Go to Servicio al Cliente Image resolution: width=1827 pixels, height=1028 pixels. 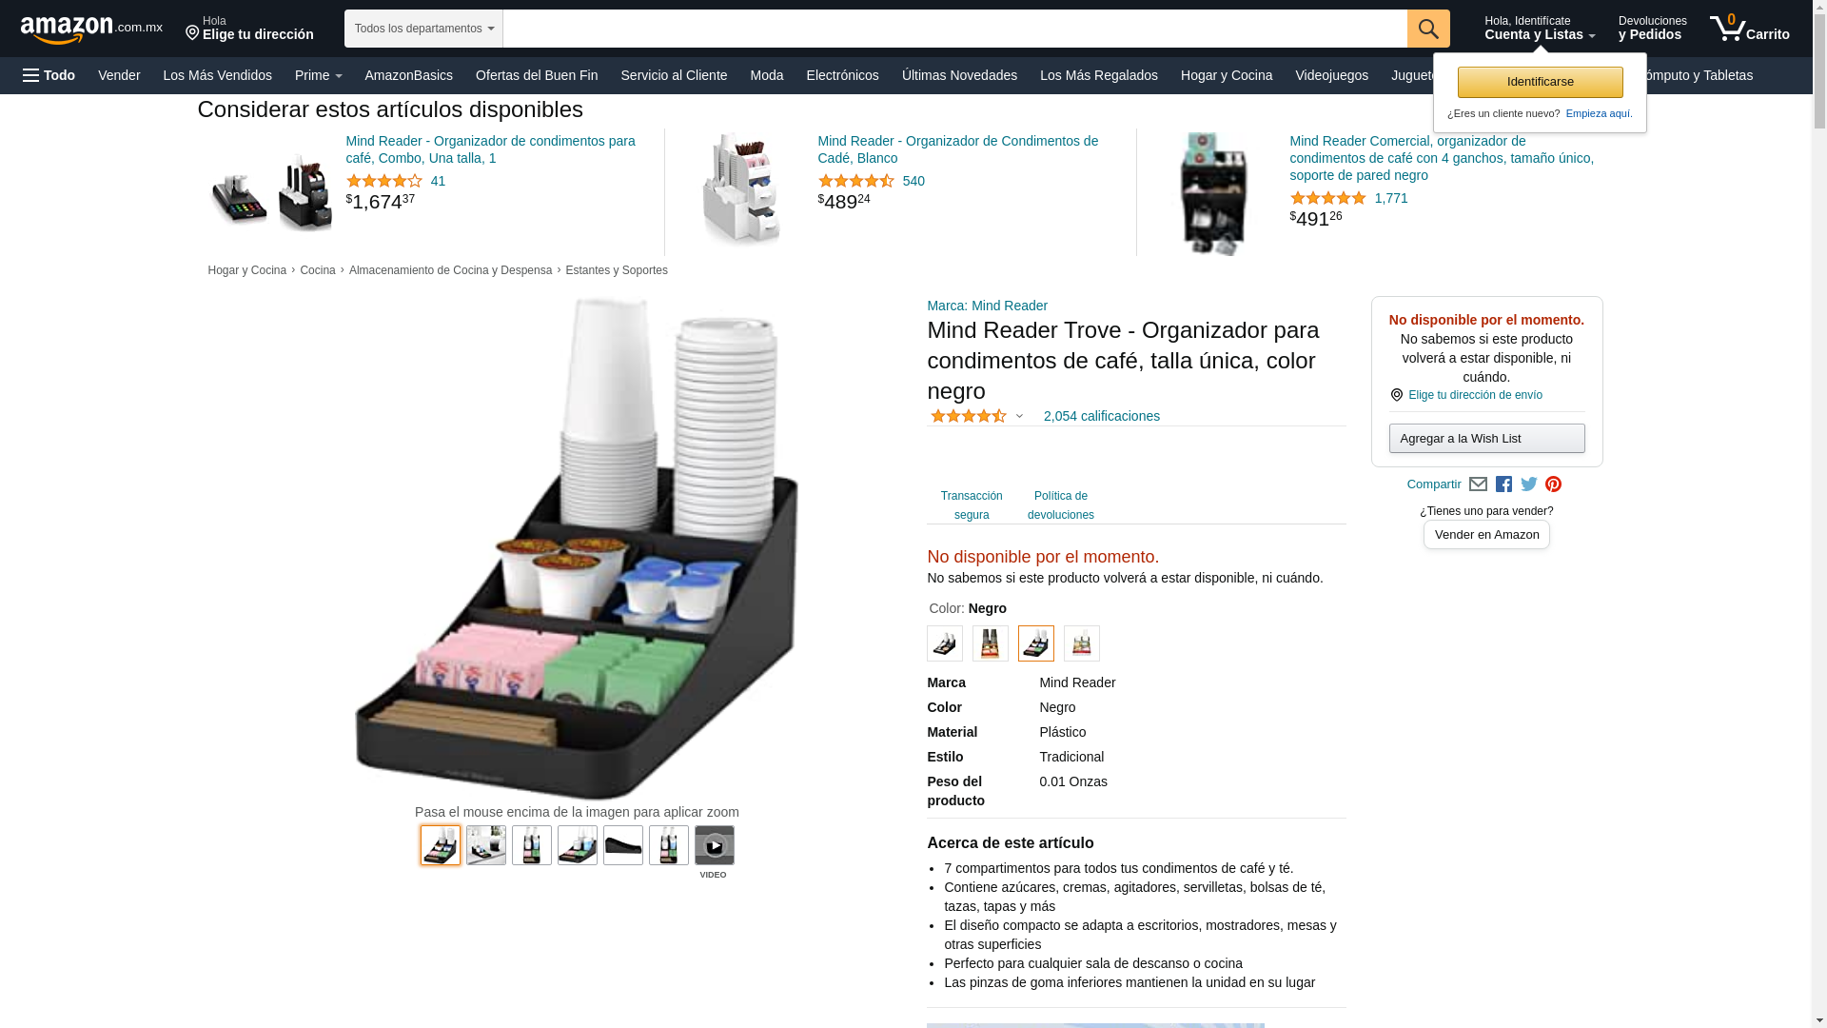click(x=674, y=75)
